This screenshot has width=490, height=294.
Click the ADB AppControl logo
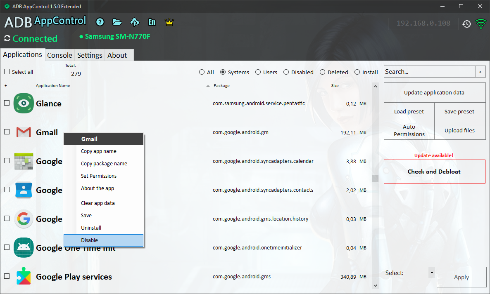(x=45, y=21)
